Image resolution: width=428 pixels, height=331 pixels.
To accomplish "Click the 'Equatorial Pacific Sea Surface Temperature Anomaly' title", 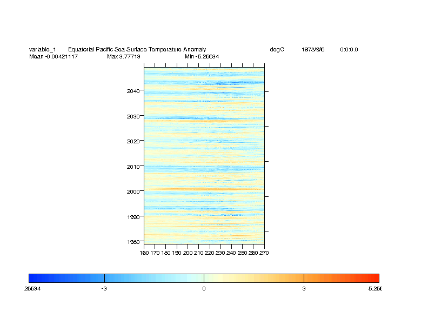I will (137, 50).
